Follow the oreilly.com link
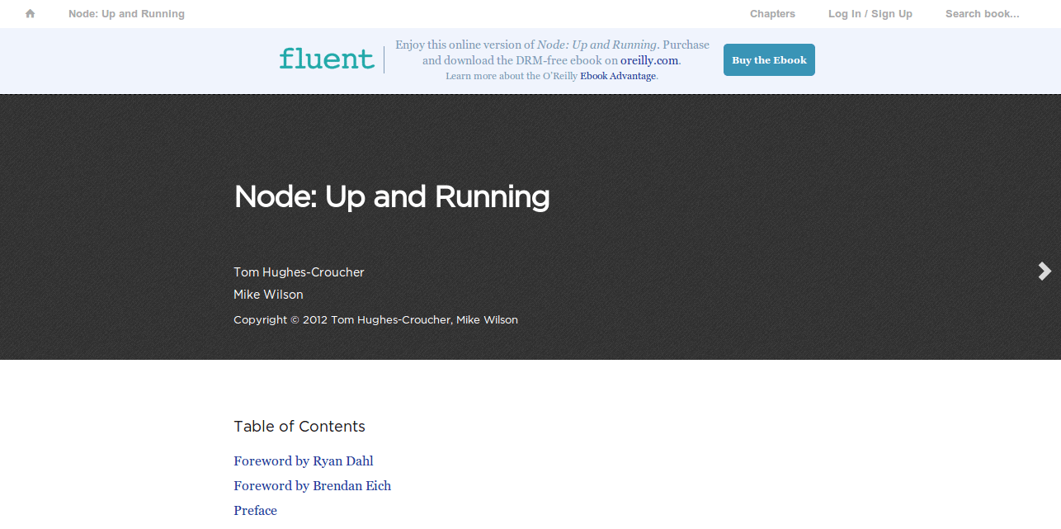Viewport: 1061px width, 529px height. tap(649, 60)
